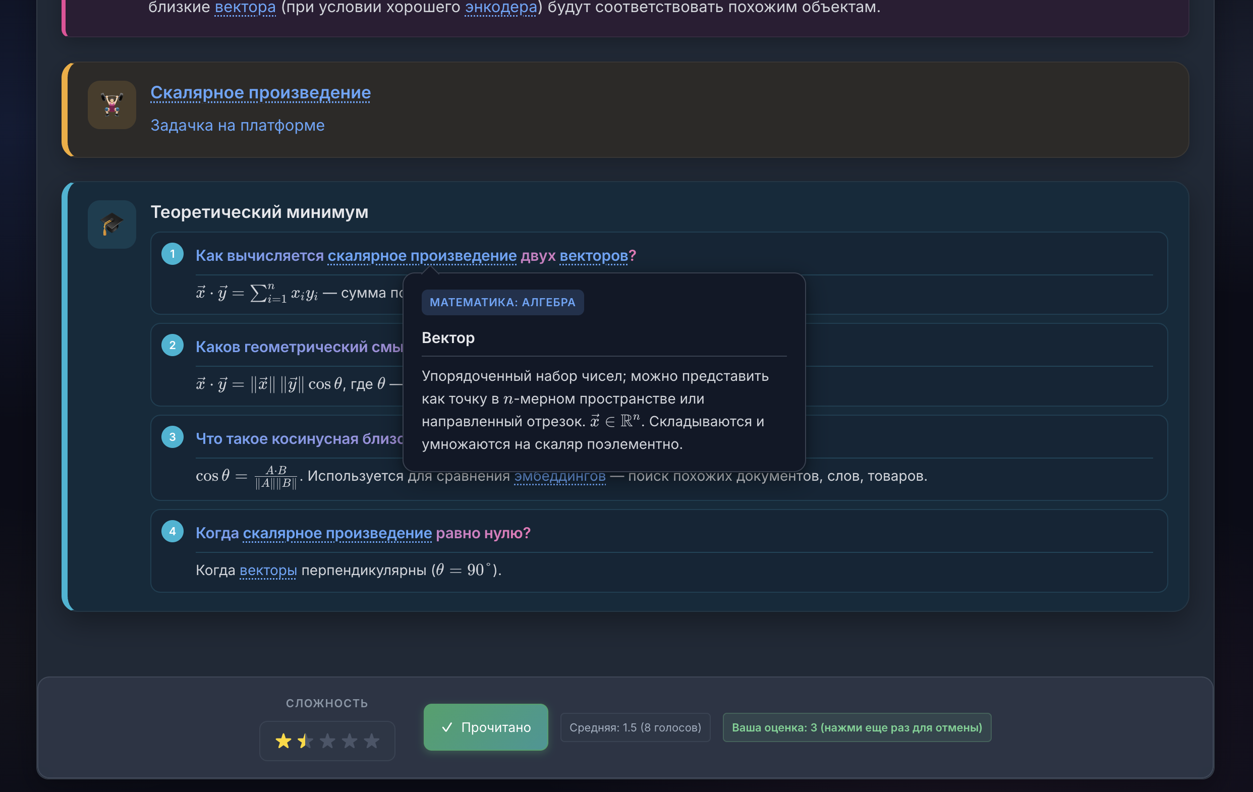Click the number 1 question badge
The image size is (1253, 792).
click(x=172, y=254)
